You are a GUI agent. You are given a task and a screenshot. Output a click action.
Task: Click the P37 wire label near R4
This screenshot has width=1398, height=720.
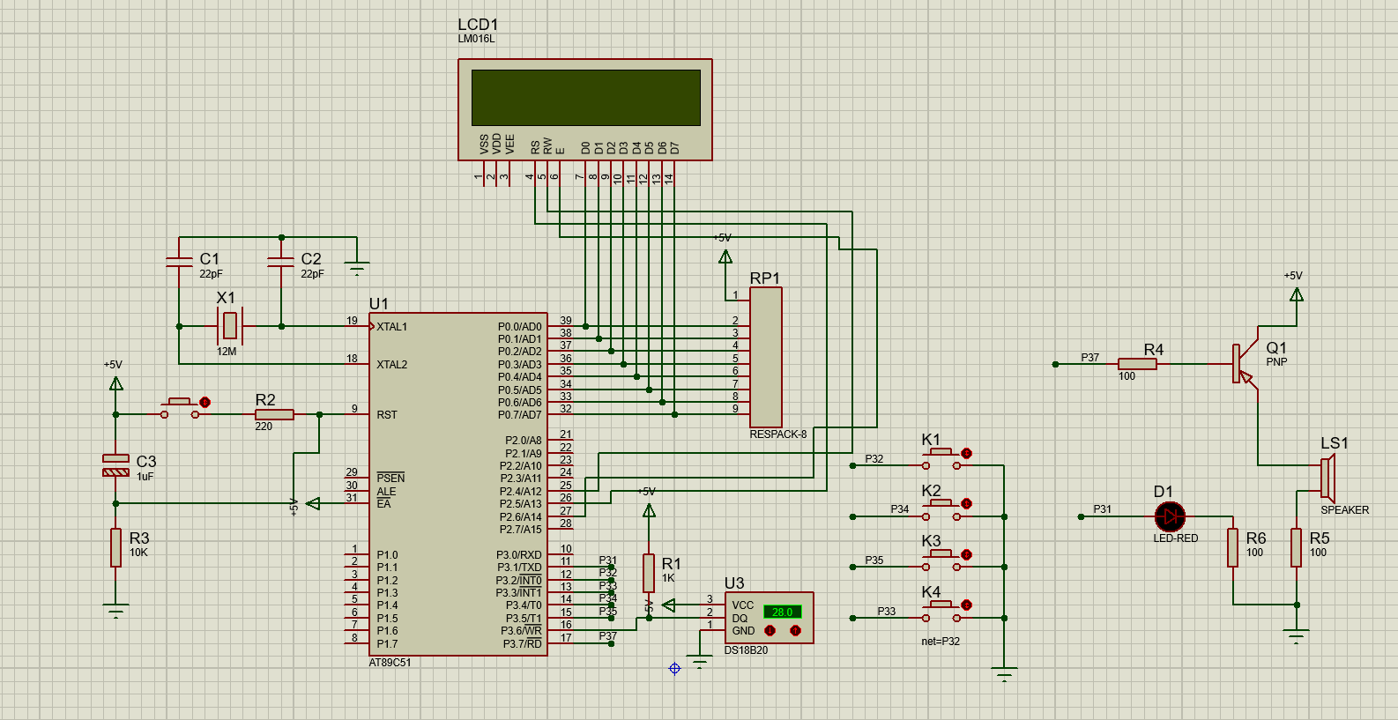pos(1090,358)
